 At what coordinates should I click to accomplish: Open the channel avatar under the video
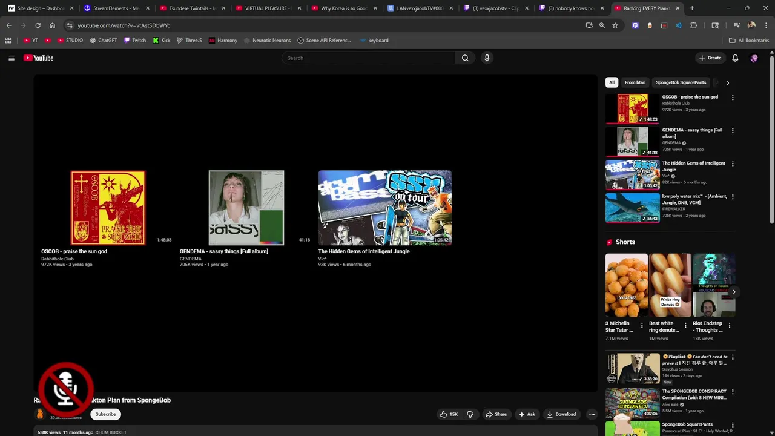[40, 414]
